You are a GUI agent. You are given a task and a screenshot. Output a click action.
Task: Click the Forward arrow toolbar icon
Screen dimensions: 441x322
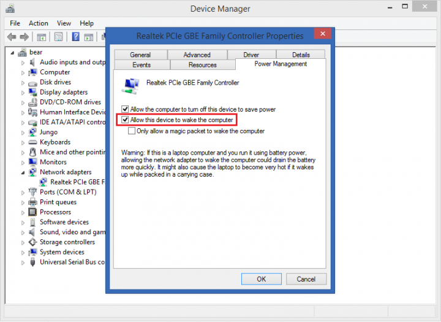pyautogui.click(x=24, y=37)
